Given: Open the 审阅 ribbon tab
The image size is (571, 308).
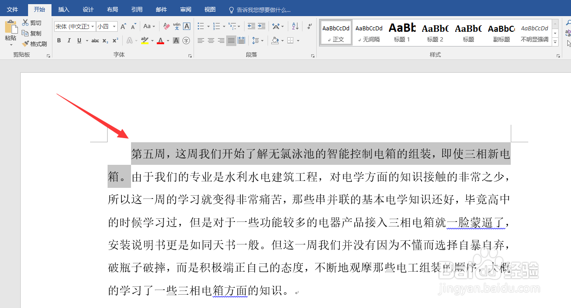Looking at the screenshot, I should click(185, 9).
